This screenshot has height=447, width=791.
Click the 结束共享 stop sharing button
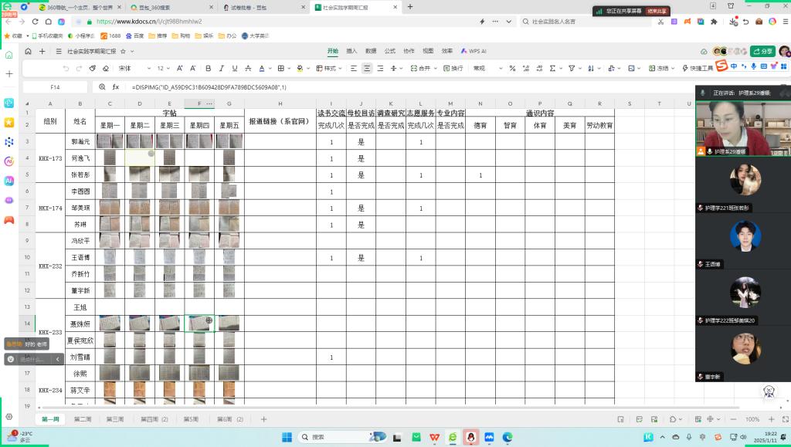tap(657, 11)
